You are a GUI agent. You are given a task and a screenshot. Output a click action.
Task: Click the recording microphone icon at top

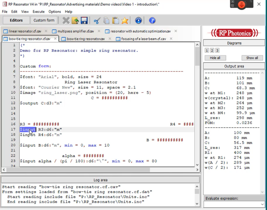point(242,5)
